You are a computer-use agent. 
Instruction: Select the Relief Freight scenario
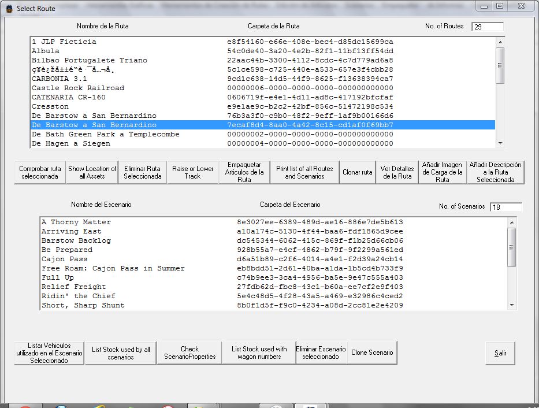coord(74,287)
